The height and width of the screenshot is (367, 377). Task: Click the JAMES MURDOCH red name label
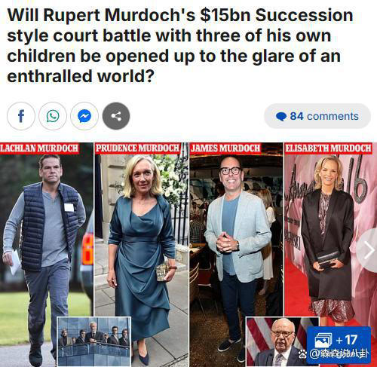pyautogui.click(x=225, y=148)
